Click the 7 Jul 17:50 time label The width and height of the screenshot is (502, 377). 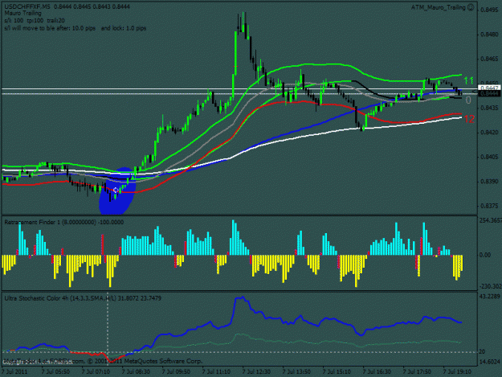point(417,371)
